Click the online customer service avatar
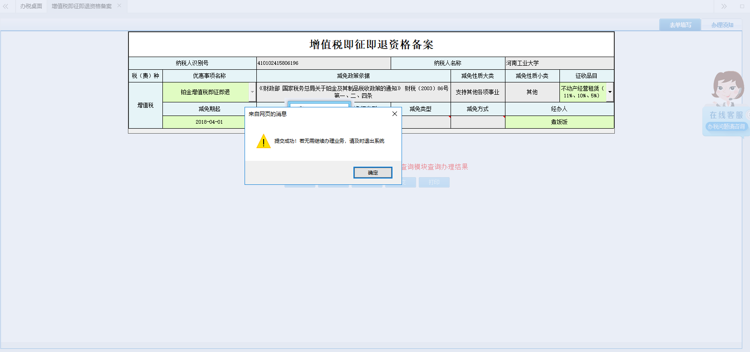The width and height of the screenshot is (750, 352). pos(727,88)
